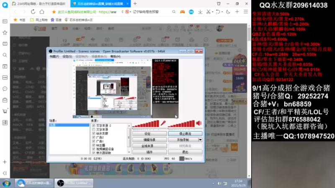The height and width of the screenshot is (188, 335).
Task: Open the 场景集合(S) menu in OBS
Action: 99,56
